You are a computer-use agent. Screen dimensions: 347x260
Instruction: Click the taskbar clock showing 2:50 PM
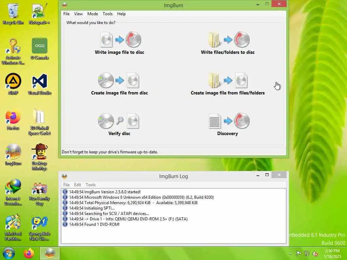tap(332, 254)
